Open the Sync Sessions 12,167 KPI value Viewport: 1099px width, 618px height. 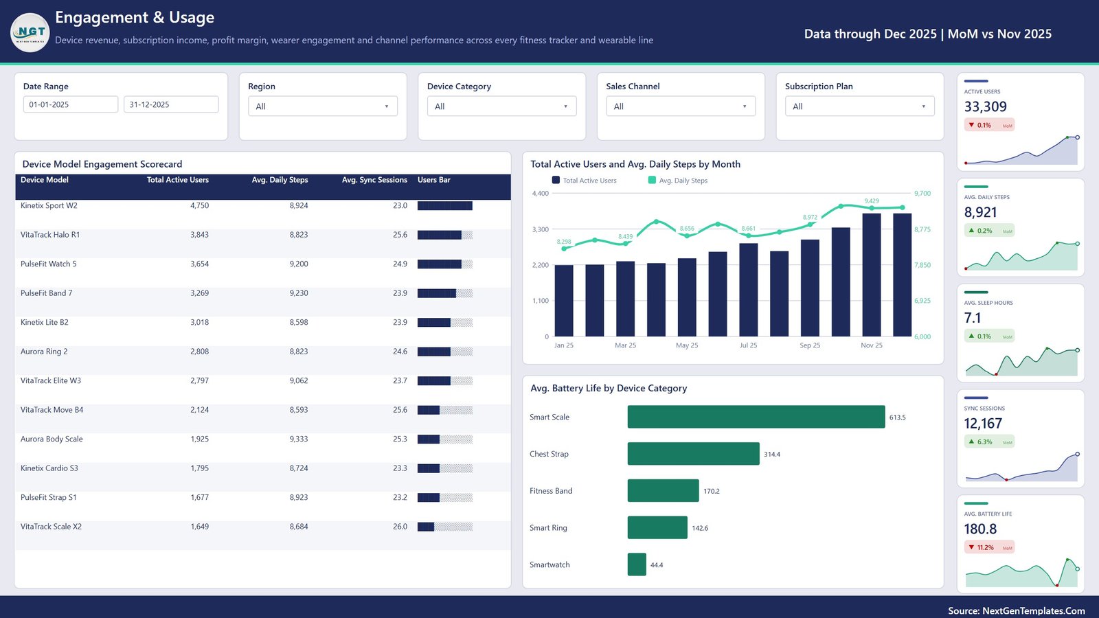coord(983,424)
